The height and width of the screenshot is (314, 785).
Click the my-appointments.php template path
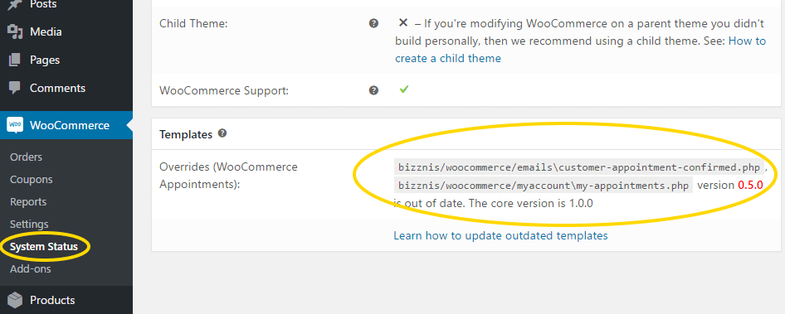coord(544,186)
